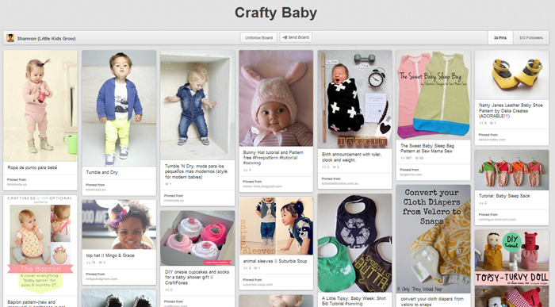Click the repin icon on Baby Sleep Sack pin
This screenshot has width=555, height=307.
click(481, 203)
